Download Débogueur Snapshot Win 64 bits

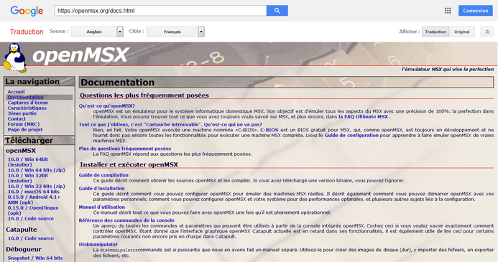click(x=35, y=258)
